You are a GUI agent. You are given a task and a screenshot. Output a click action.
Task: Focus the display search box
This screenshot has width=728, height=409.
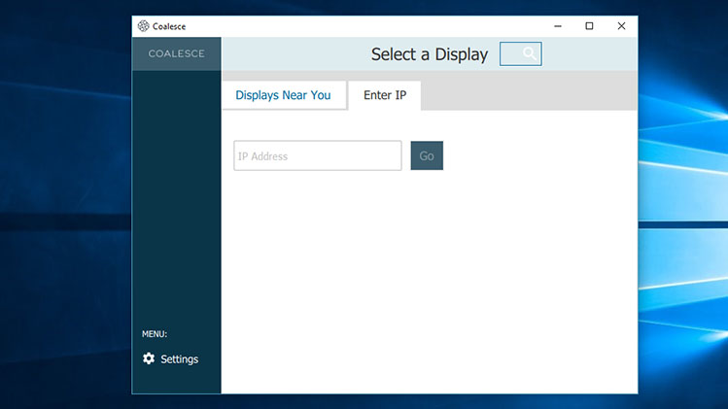520,53
